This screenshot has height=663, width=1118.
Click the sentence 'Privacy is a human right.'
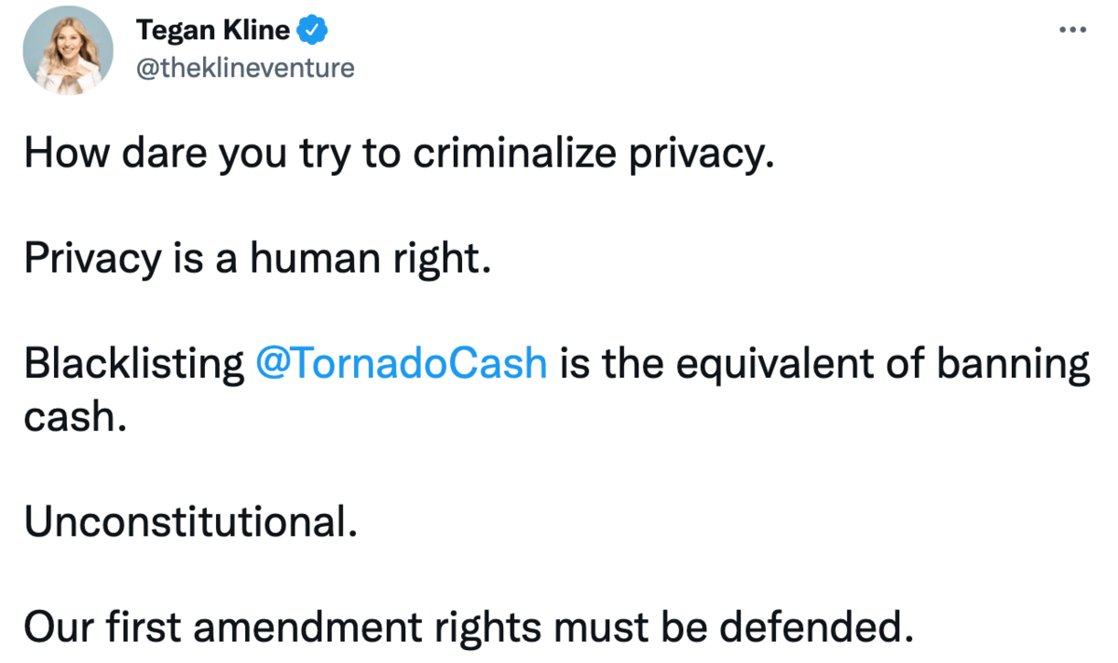point(256,258)
